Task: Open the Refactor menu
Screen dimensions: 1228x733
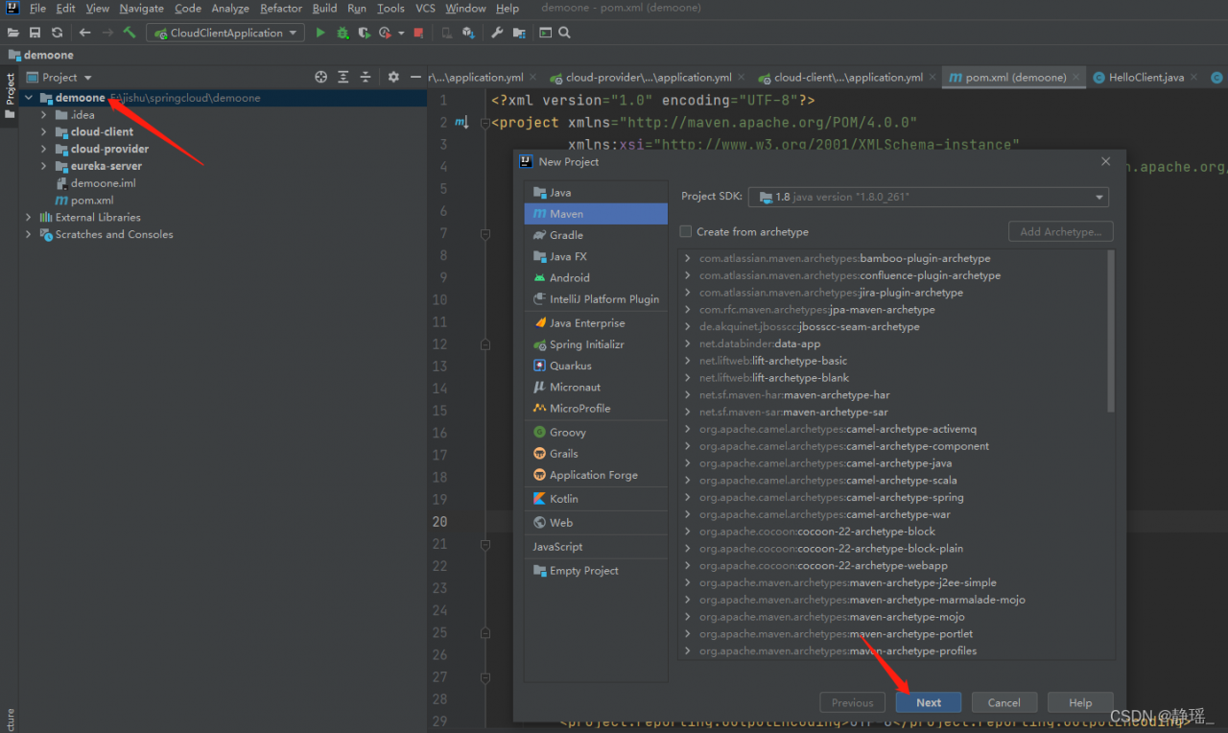Action: point(281,9)
